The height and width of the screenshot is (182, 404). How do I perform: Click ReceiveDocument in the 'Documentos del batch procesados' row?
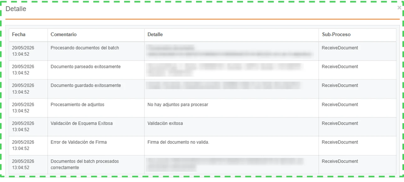340,161
